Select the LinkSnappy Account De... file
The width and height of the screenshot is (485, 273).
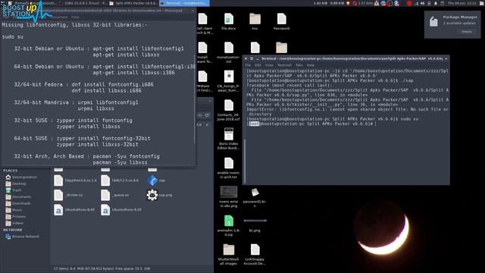(x=255, y=254)
